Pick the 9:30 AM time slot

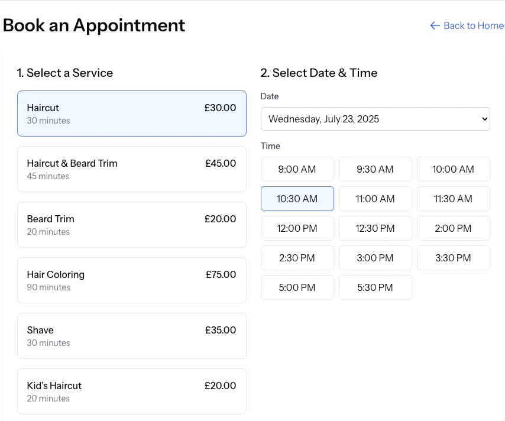[x=375, y=169]
